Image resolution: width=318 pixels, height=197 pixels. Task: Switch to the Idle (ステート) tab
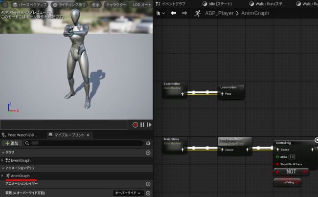pyautogui.click(x=217, y=3)
